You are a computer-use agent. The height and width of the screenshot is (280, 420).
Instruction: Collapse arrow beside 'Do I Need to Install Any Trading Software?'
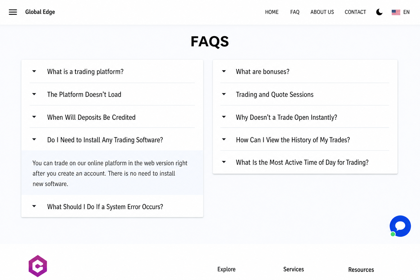(34, 139)
